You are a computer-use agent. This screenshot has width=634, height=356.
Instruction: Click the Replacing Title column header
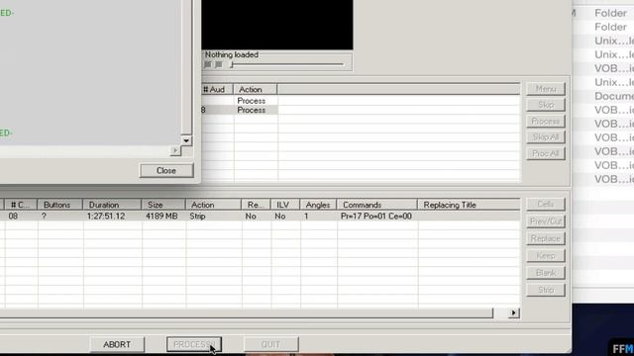(469, 205)
